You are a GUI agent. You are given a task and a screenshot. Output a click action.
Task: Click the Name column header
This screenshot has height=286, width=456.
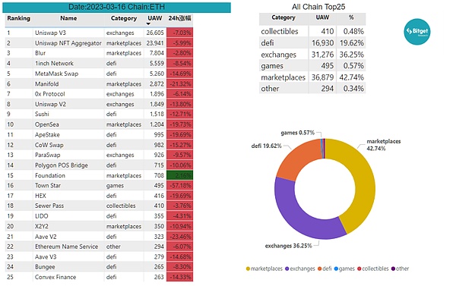coord(68,18)
